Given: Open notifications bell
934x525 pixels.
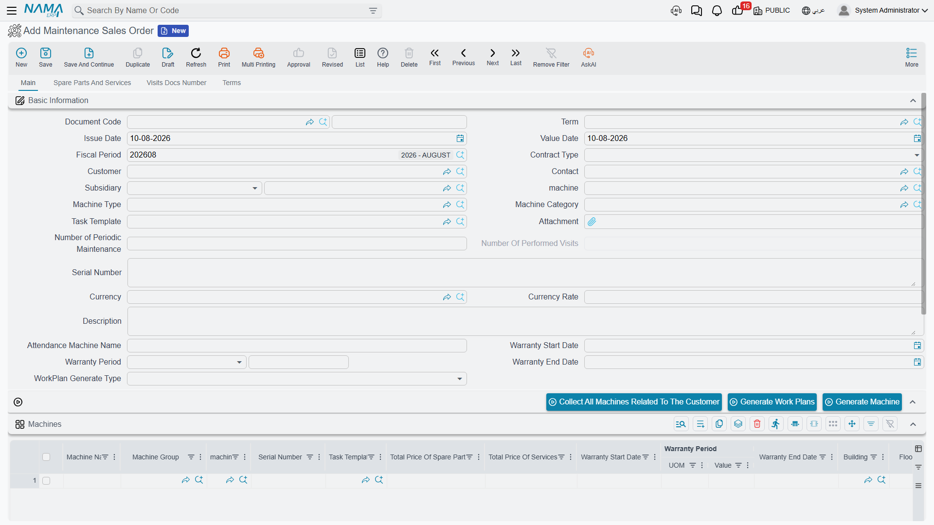Looking at the screenshot, I should point(717,11).
